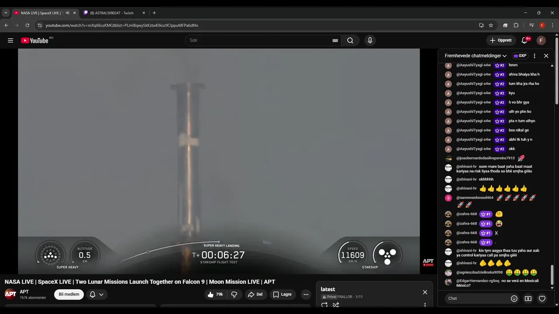This screenshot has height=314, width=559.
Task: Close the ASTRAL5090247 Twitch tab
Action: [144, 13]
